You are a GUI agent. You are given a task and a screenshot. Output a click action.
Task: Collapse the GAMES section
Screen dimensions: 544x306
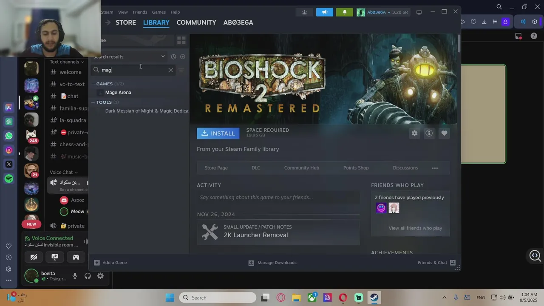click(x=93, y=84)
